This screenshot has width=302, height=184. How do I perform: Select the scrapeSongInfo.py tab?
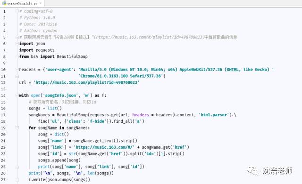22,3
